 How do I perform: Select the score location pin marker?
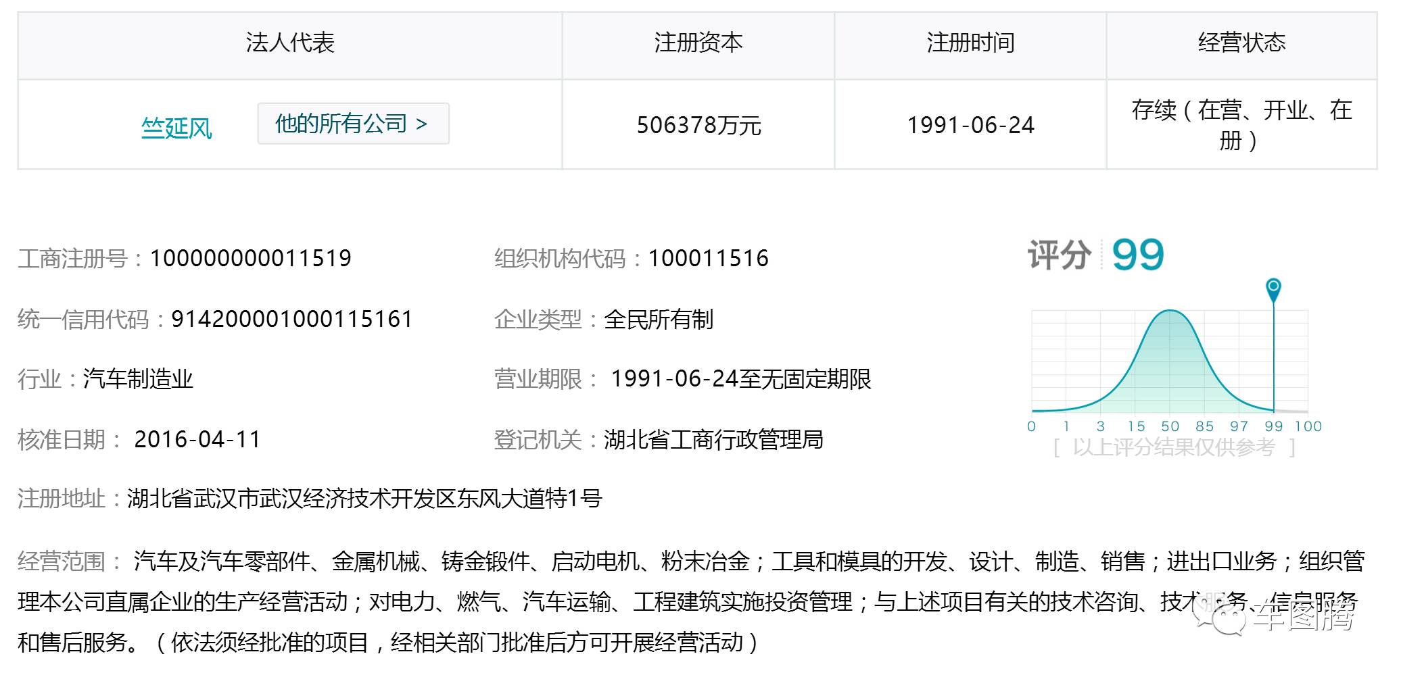[x=1273, y=290]
